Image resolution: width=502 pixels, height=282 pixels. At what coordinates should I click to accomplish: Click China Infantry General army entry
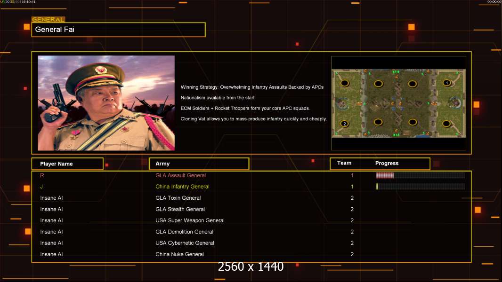pyautogui.click(x=183, y=187)
